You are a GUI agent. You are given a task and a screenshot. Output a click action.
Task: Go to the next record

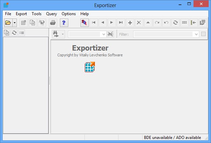pos(112,23)
